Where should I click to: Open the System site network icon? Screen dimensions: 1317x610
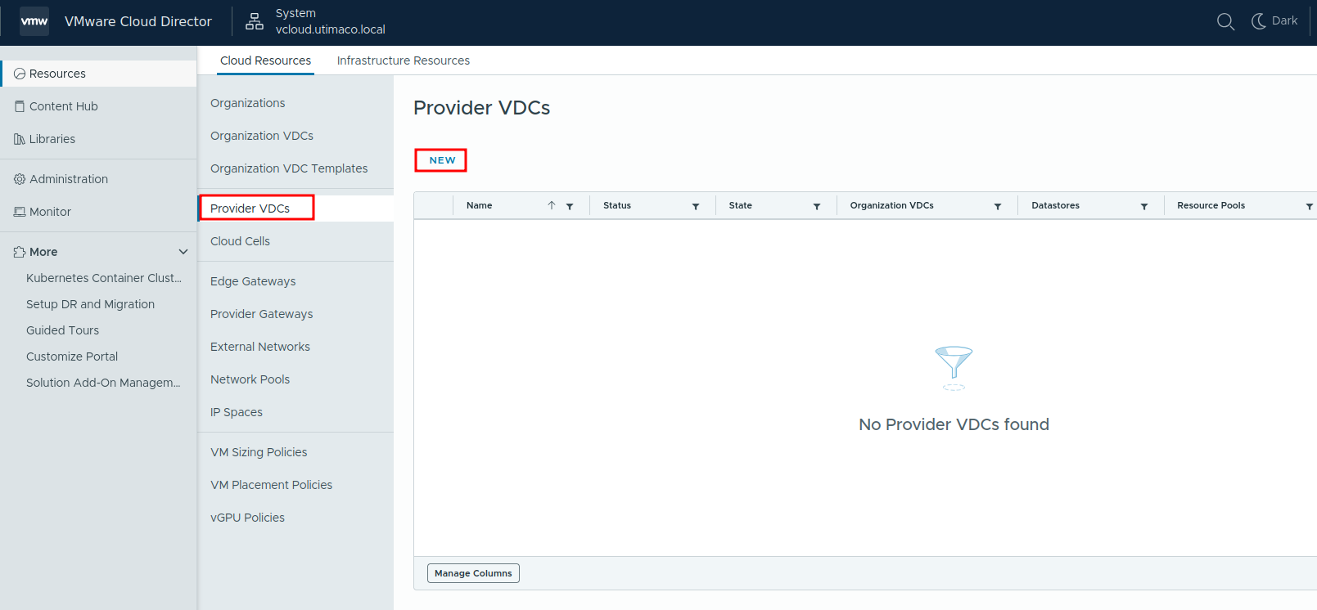coord(255,21)
